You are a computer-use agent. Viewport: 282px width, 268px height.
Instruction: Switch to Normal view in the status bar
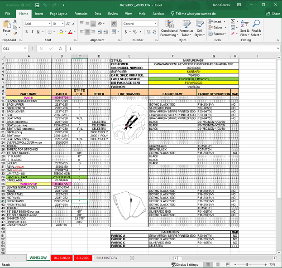pyautogui.click(x=208, y=264)
